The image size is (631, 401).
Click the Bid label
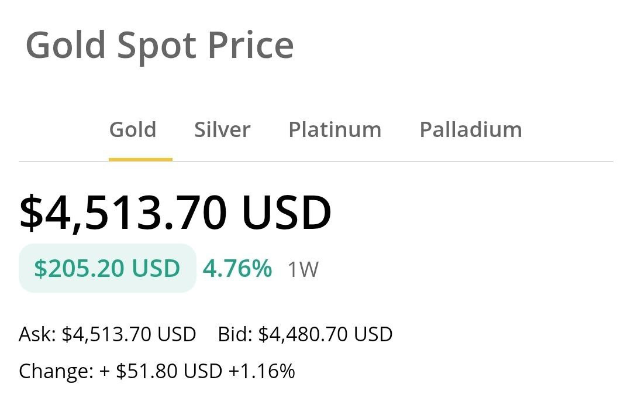pos(235,334)
